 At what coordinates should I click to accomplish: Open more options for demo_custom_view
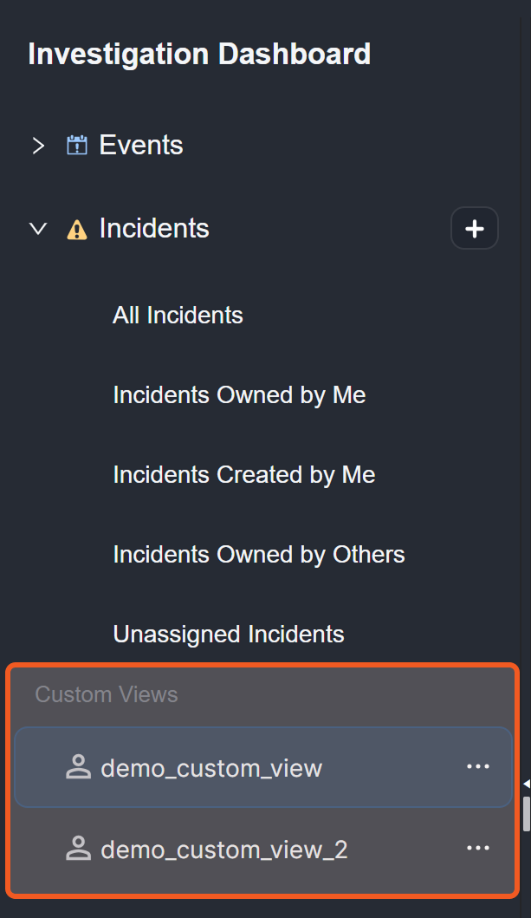coord(478,767)
